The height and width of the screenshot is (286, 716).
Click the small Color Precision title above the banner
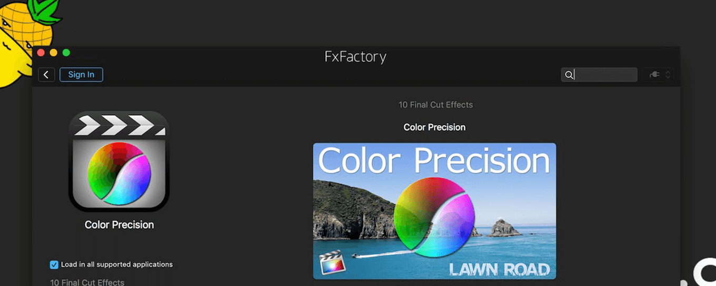pyautogui.click(x=434, y=127)
